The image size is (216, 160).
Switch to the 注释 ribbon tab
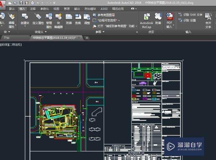pyautogui.click(x=33, y=9)
